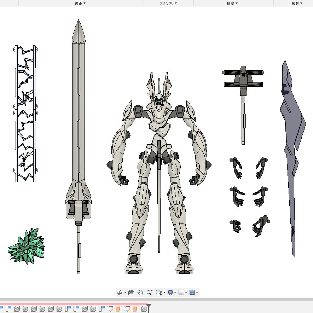Viewport: 313px width, 313px height.
Task: Click the Look At tool icon
Action: coord(131,292)
